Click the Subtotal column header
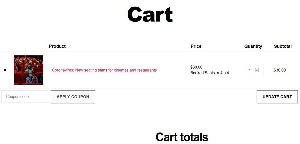The height and width of the screenshot is (144, 300). point(283,46)
